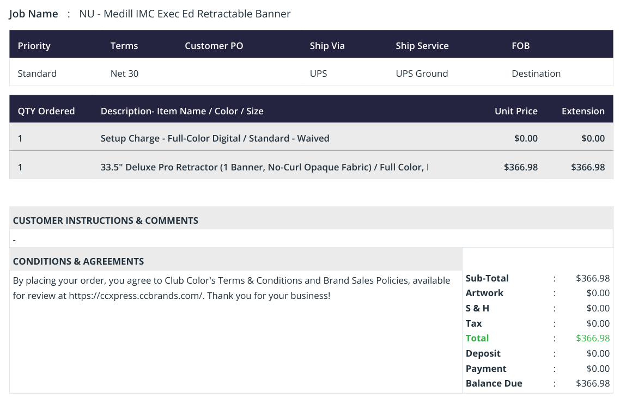Viewport: 620px width, 398px height.
Task: Select the FOB column header
Action: 520,46
